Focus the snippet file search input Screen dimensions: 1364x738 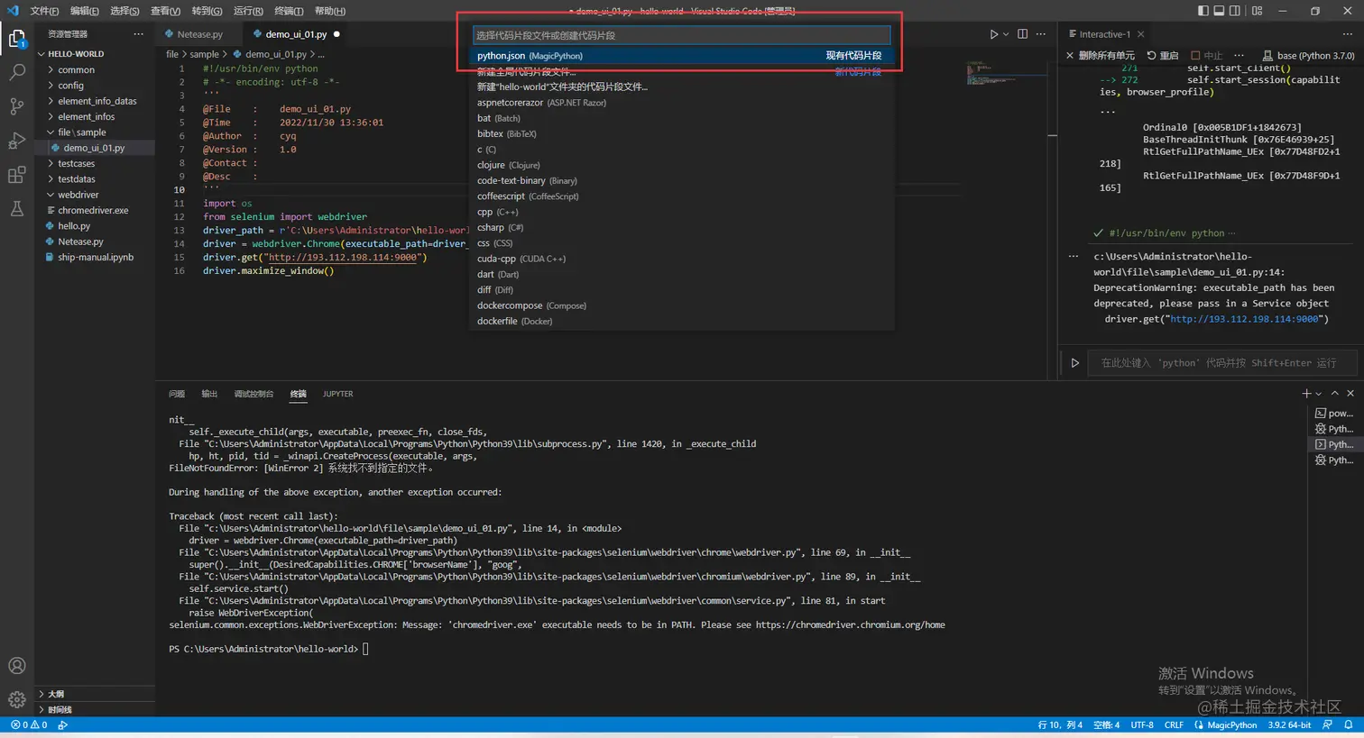click(681, 35)
